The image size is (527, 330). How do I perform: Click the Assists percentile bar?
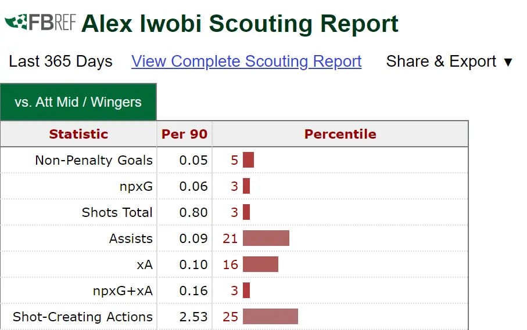(x=266, y=238)
